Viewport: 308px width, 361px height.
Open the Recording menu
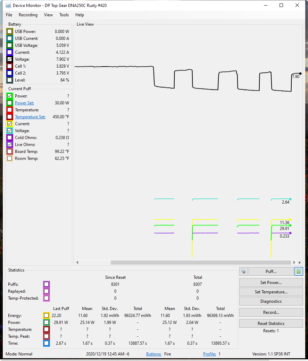click(28, 15)
